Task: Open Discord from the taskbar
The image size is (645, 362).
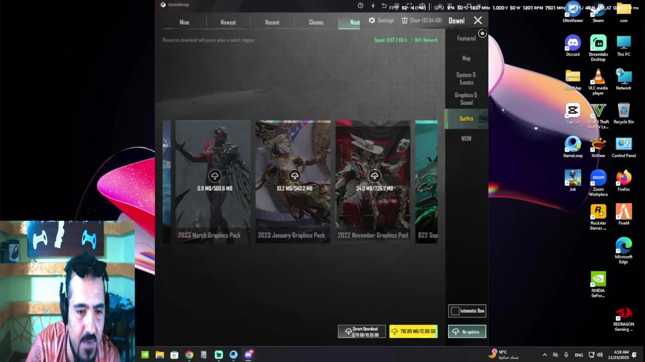Action: pyautogui.click(x=248, y=355)
